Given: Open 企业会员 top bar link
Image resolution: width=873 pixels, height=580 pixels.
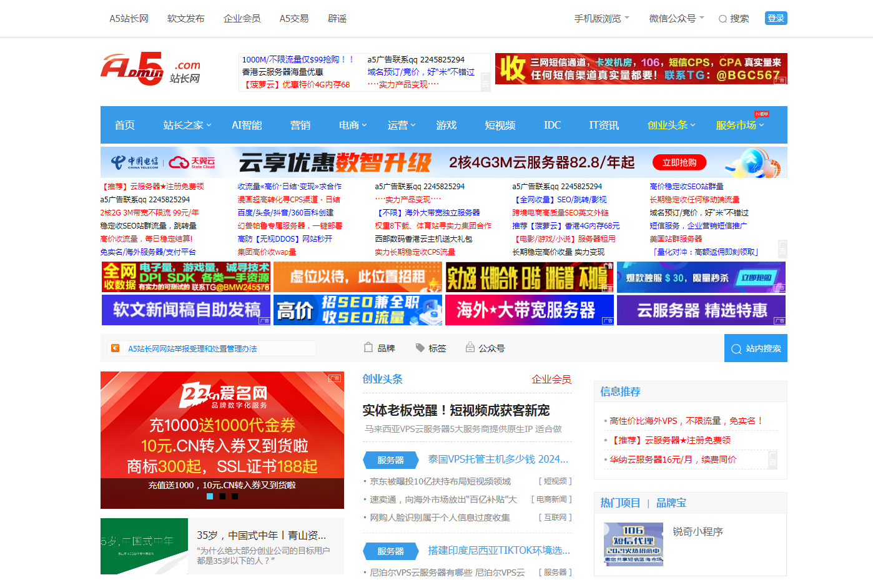Looking at the screenshot, I should (x=242, y=19).
